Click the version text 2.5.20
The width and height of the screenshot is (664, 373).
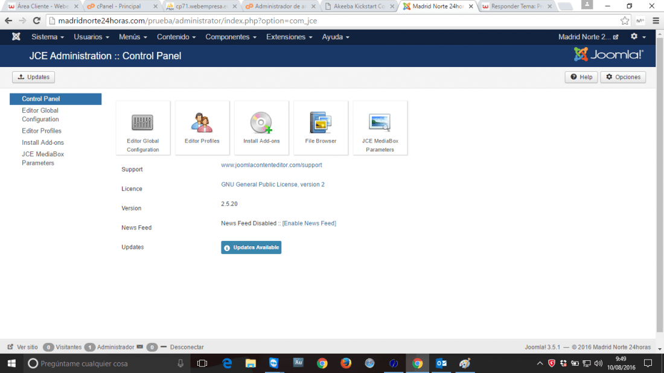pos(229,204)
